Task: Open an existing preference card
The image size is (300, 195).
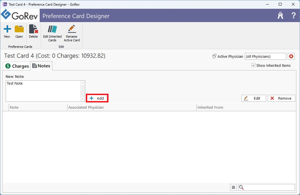Action: point(19,31)
